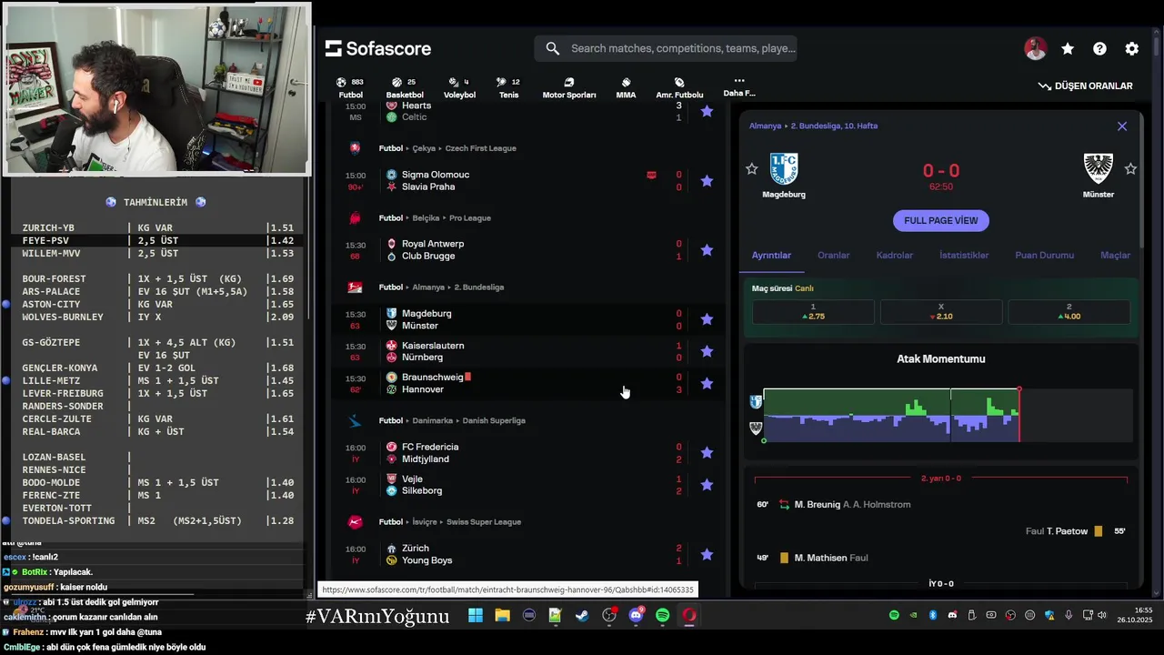Switch to the Oranlar tab
The height and width of the screenshot is (655, 1164).
point(833,256)
